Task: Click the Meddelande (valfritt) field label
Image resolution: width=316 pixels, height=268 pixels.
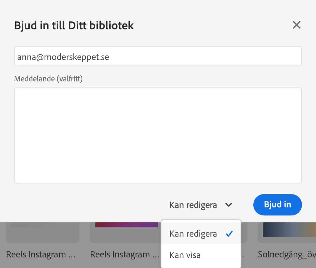Action: click(48, 79)
